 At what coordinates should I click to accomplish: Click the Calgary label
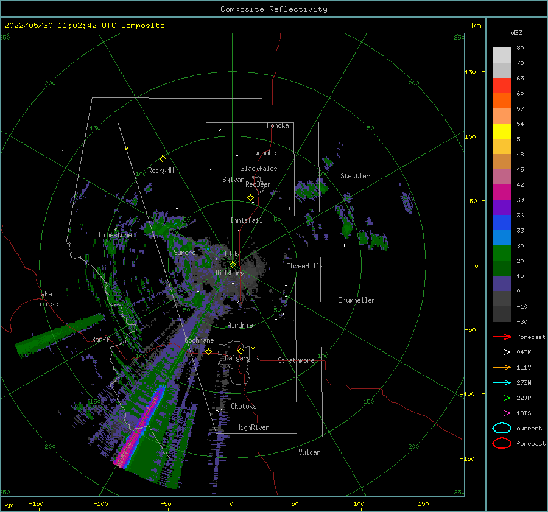coord(237,358)
